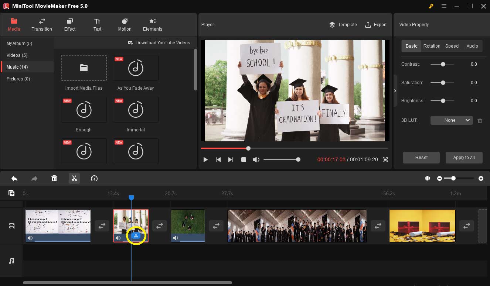Image resolution: width=490 pixels, height=286 pixels.
Task: Export the video project
Action: click(376, 25)
